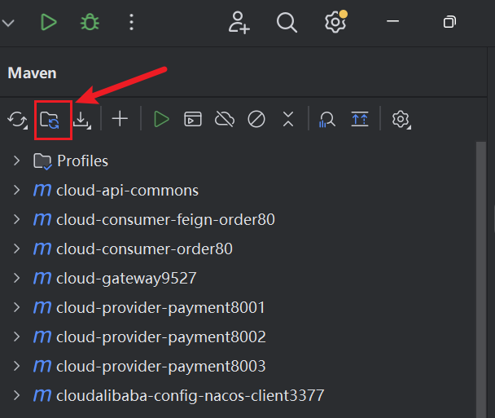Expand cloudalibaba-config-nacos-client3377 module
Viewport: 495px width, 418px height.
[17, 395]
